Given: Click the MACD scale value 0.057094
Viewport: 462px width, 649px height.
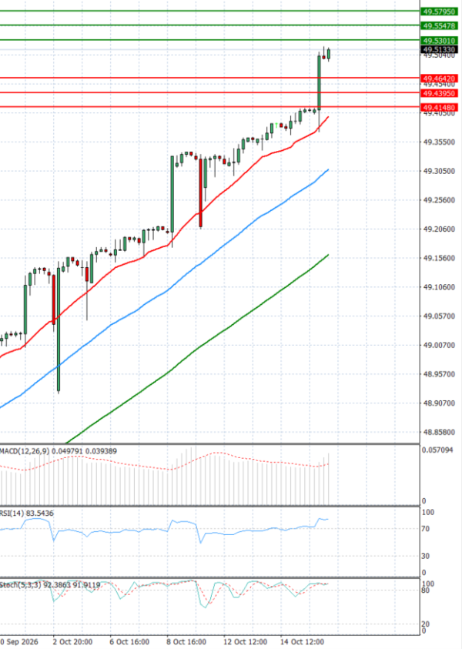Looking at the screenshot, I should click(x=437, y=450).
